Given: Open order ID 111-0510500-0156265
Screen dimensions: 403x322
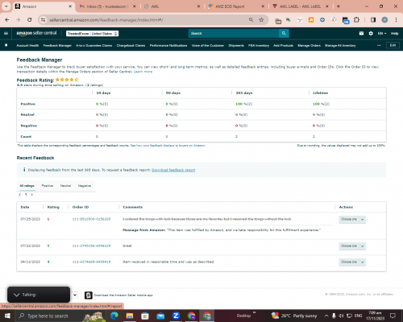Looking at the screenshot, I should (x=91, y=219).
